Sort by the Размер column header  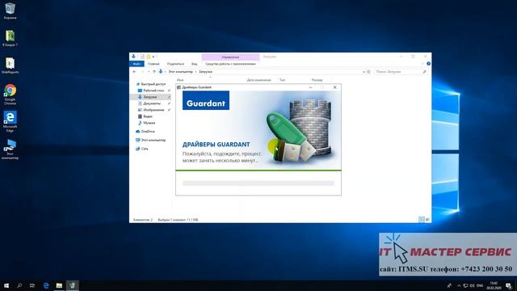pos(317,80)
